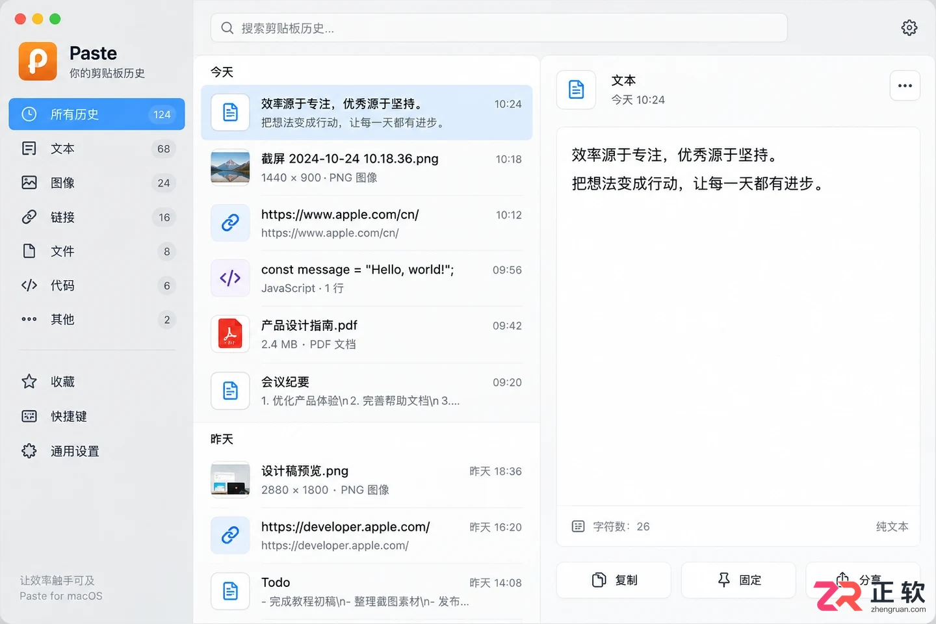This screenshot has width=936, height=624.
Task: Click the document icon for 会议纪要
Action: click(230, 391)
